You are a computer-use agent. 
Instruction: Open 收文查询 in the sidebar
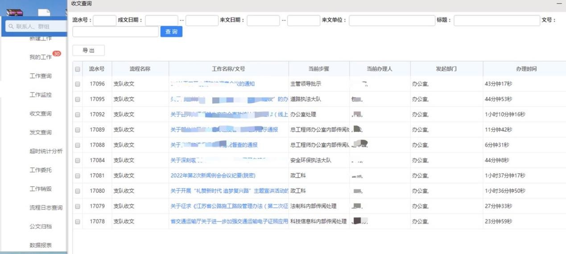tap(41, 113)
